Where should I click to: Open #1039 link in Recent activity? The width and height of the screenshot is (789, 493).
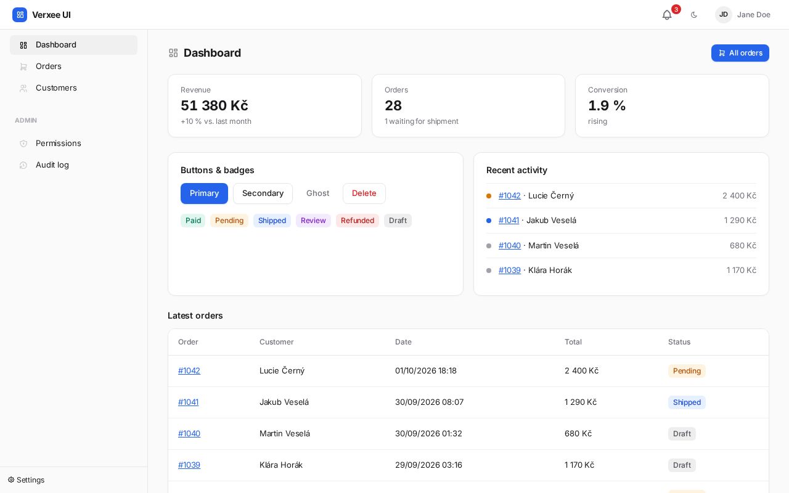(510, 271)
